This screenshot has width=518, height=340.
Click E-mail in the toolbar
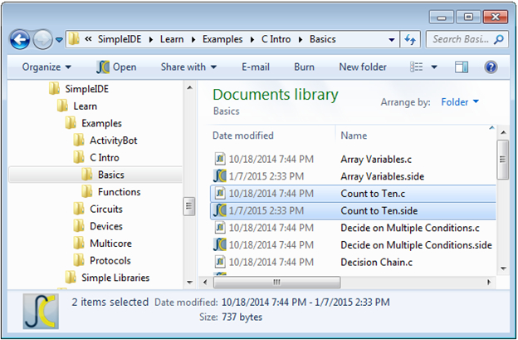pyautogui.click(x=256, y=67)
